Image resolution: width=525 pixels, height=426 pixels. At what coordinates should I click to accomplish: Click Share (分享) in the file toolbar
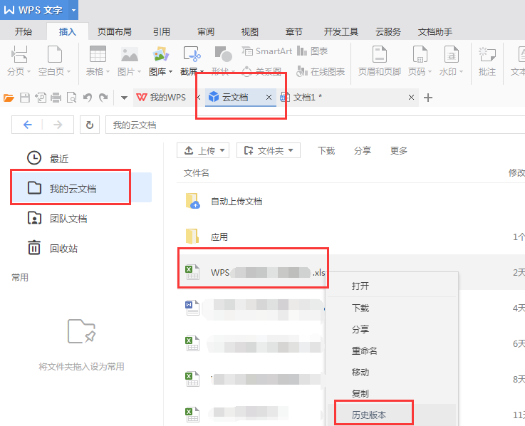click(x=363, y=151)
